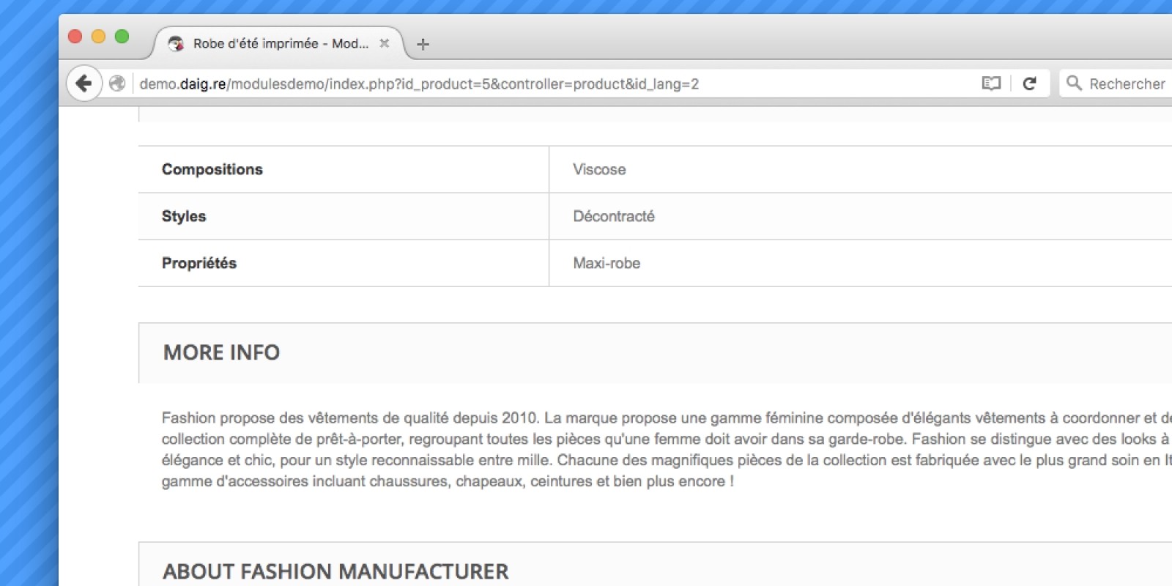Screen dimensions: 1172x586
Task: Click the paragraph line starting 'Fashion propose des vêtements'
Action: coord(667,418)
